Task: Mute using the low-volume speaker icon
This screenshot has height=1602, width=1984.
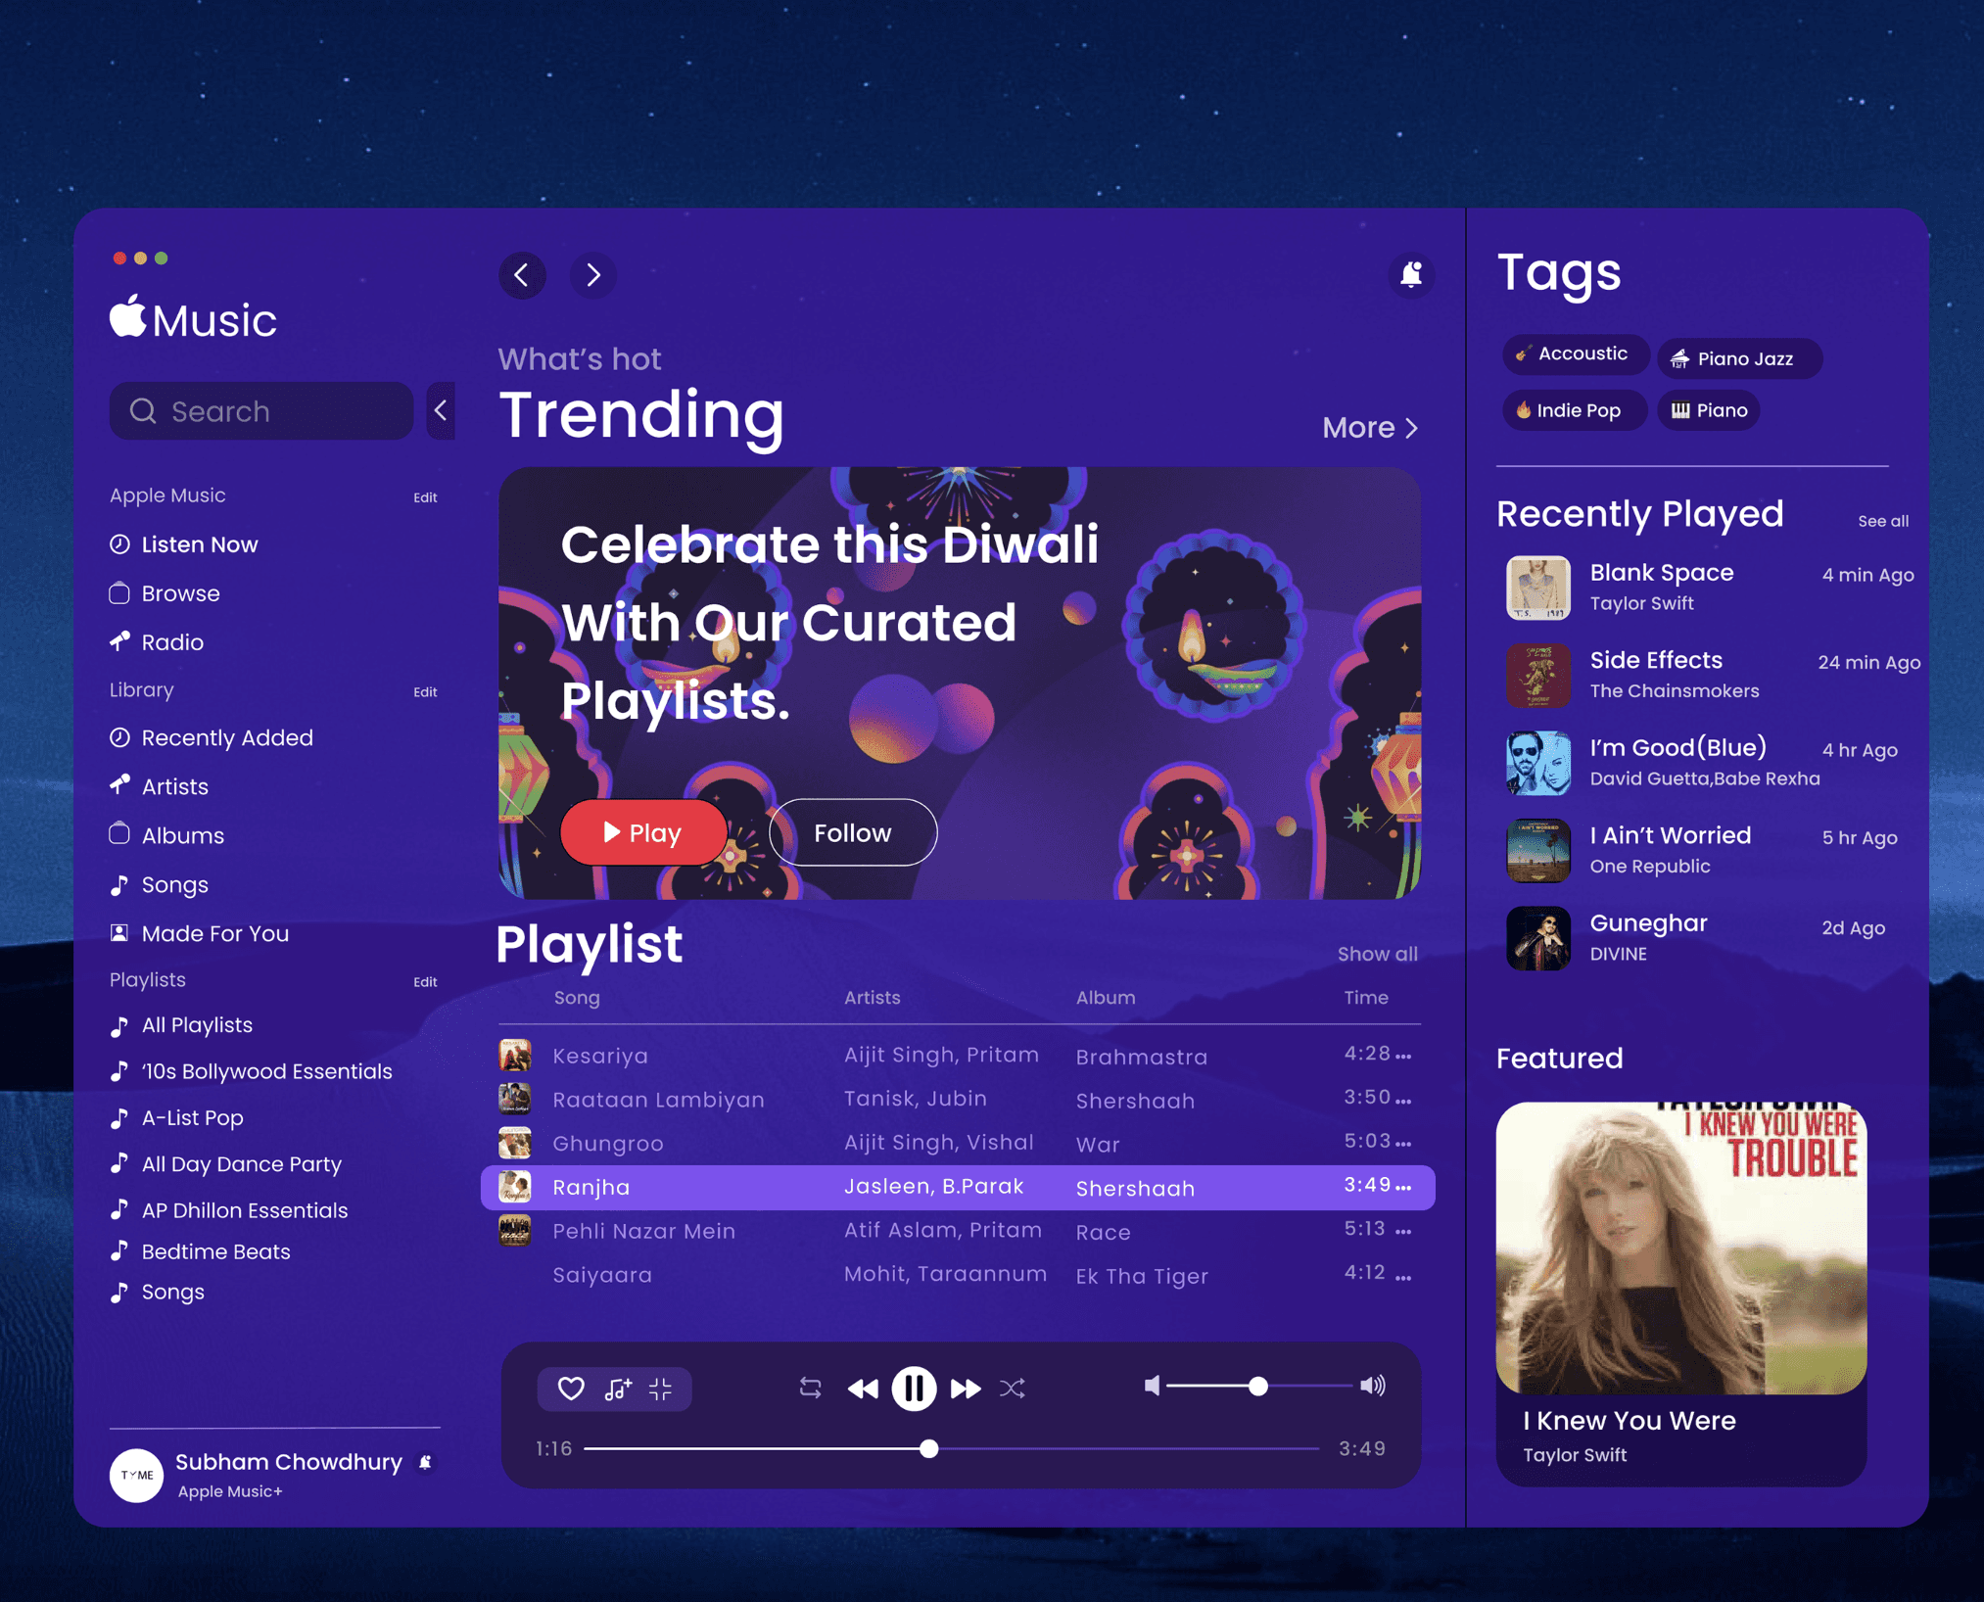Action: click(x=1152, y=1386)
